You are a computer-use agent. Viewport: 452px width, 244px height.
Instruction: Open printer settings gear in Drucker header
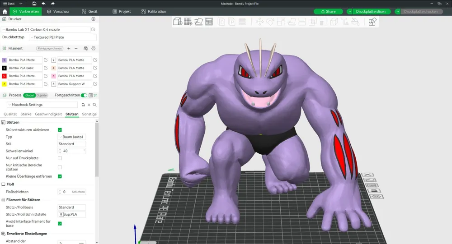[94, 19]
